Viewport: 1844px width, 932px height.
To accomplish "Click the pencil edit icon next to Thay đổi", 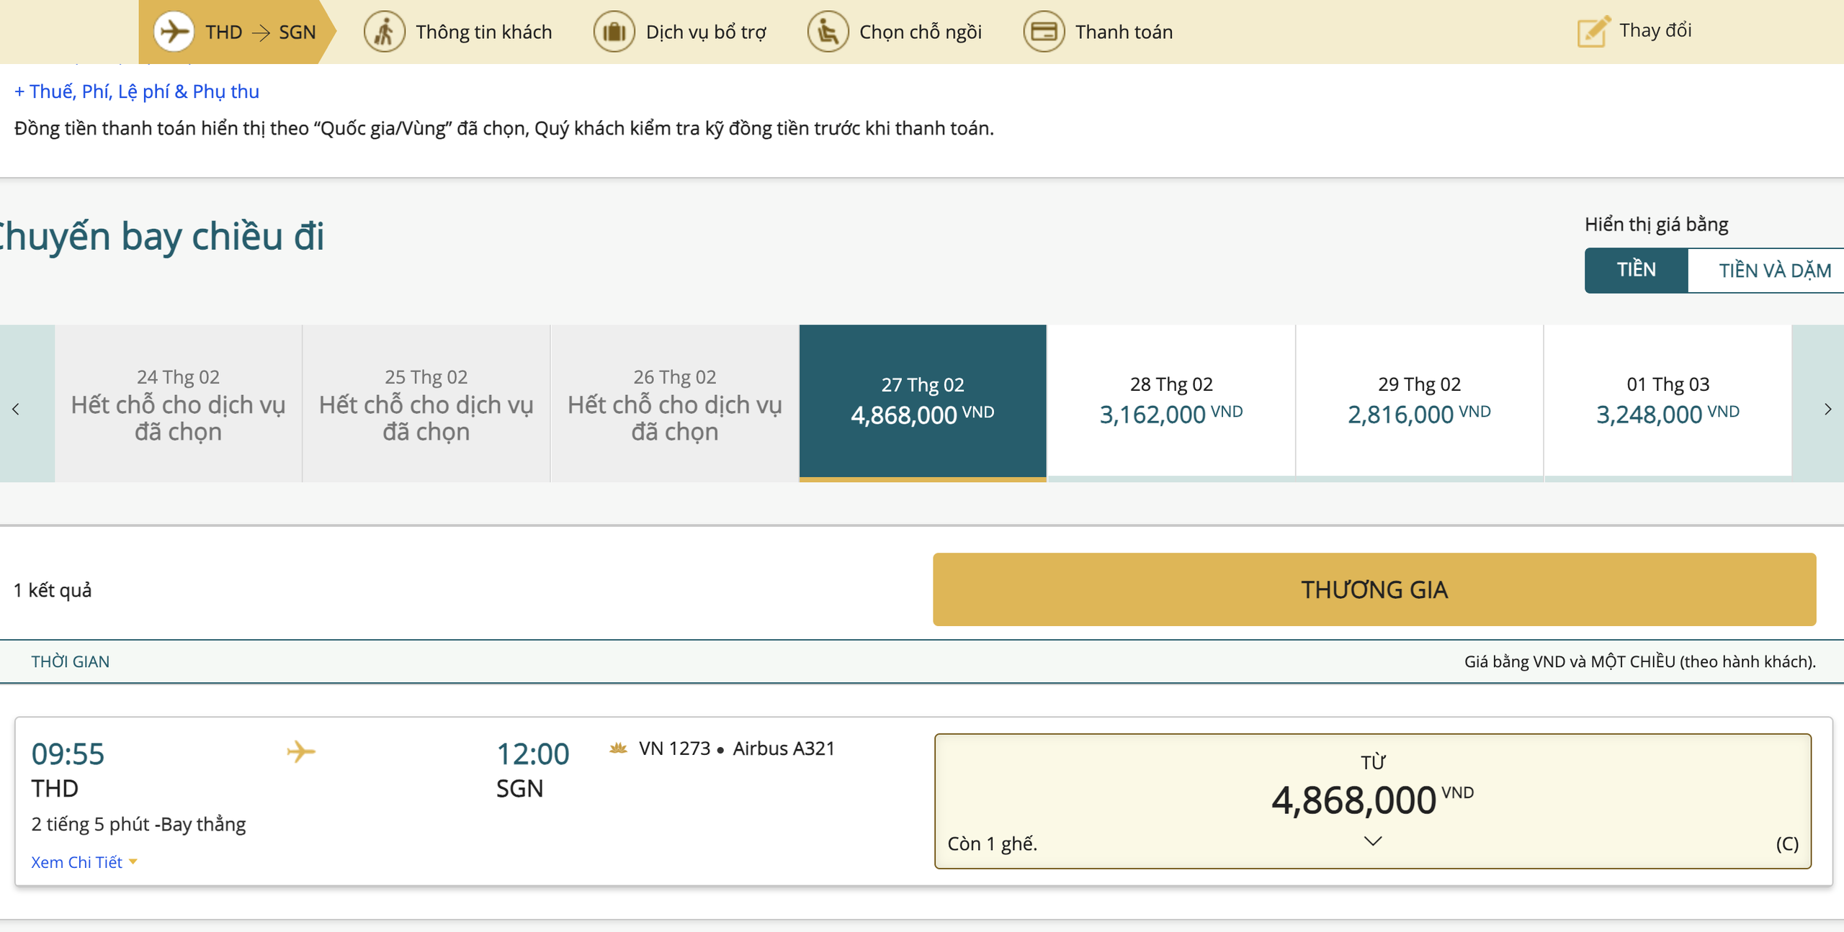I will (x=1593, y=31).
